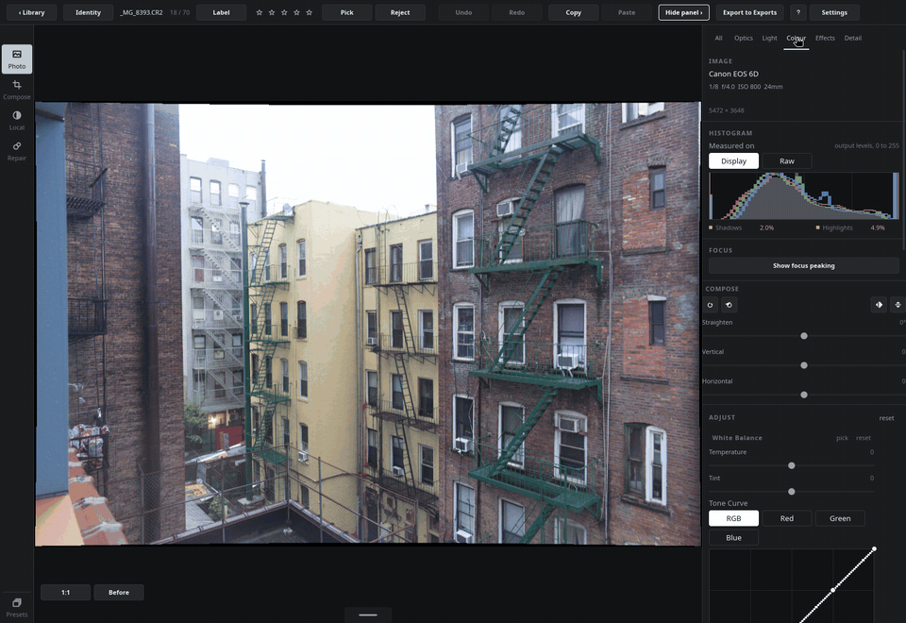Open the All panel tab
The height and width of the screenshot is (623, 906).
718,38
